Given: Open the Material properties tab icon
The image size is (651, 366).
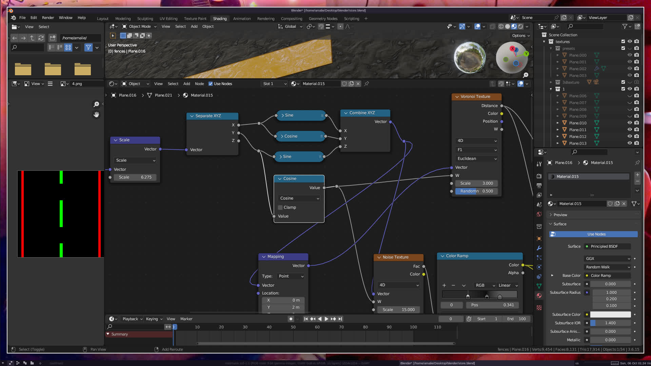Looking at the screenshot, I should tap(539, 296).
